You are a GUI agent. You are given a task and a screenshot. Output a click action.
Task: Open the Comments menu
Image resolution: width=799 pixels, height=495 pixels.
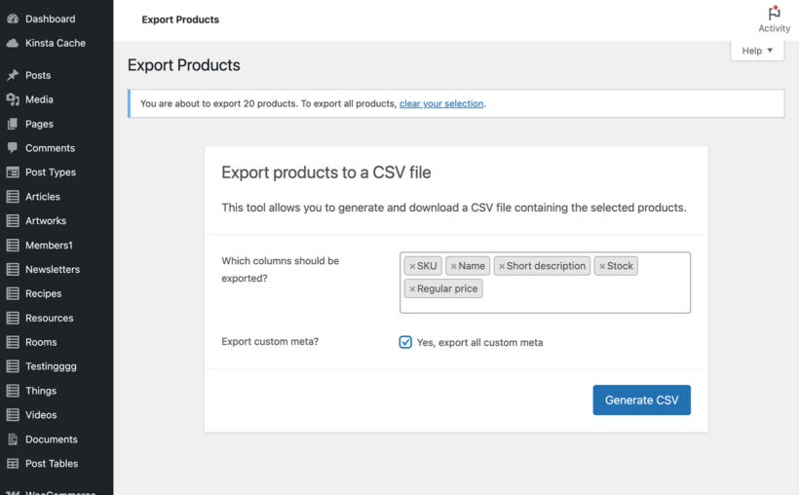(51, 148)
